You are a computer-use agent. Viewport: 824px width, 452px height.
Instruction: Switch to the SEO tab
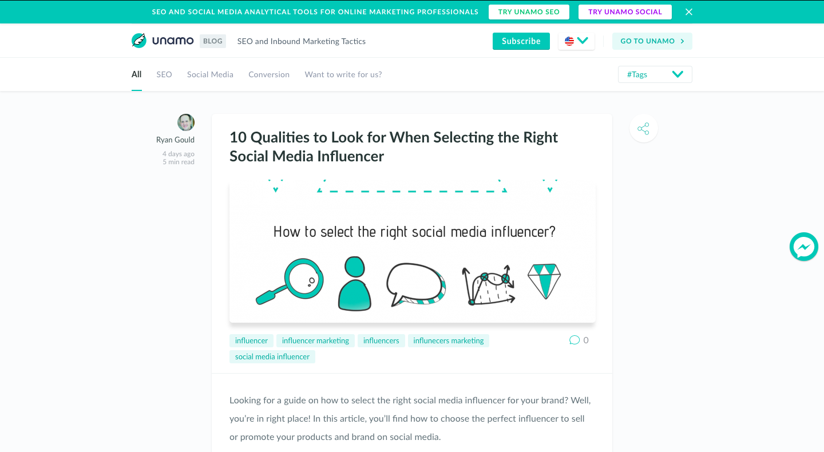point(164,74)
